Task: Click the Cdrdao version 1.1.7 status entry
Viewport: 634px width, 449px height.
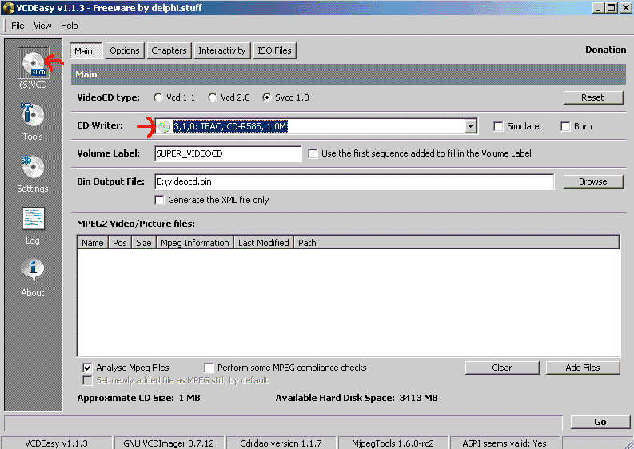Action: [x=281, y=443]
